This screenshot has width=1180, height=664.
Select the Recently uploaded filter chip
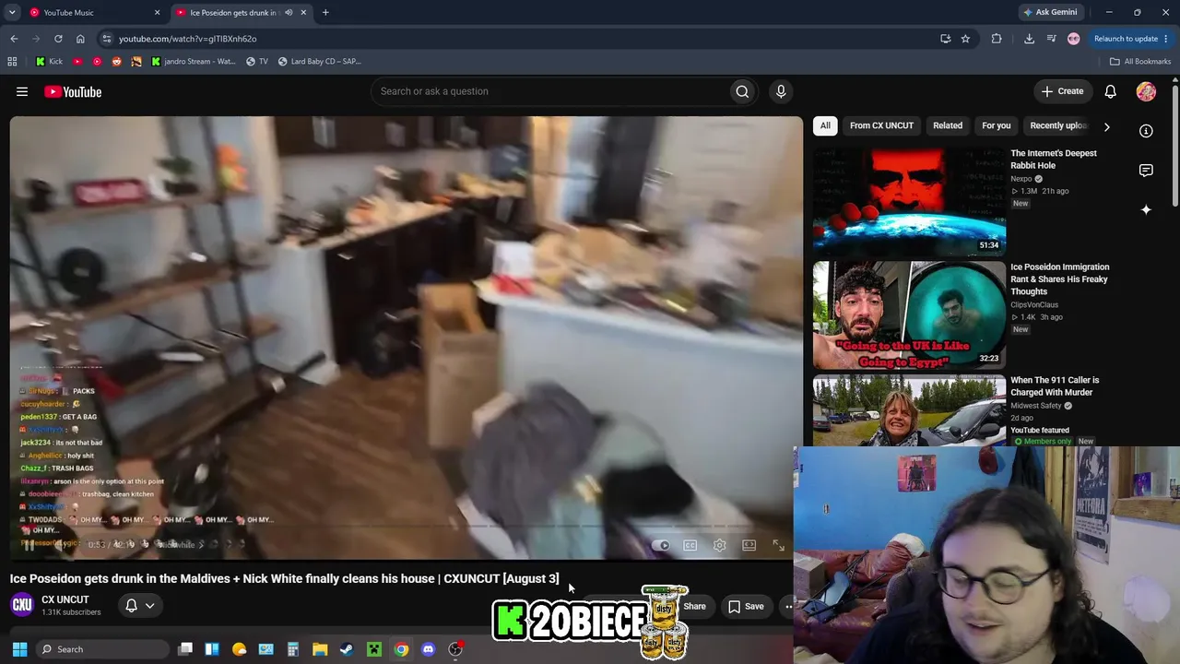pos(1059,126)
